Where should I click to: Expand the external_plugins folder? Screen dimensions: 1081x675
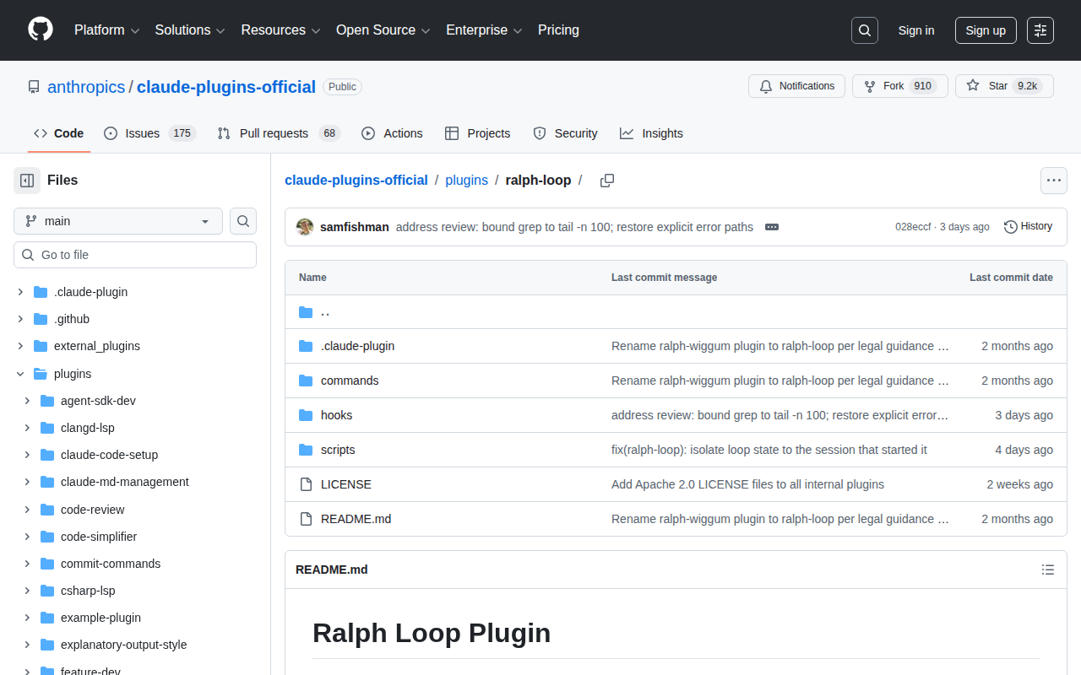(x=19, y=346)
